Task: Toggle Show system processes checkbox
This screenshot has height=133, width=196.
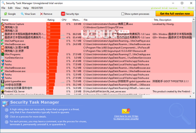Action: coord(123,14)
